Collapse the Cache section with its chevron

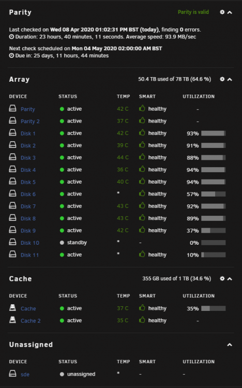(230, 279)
